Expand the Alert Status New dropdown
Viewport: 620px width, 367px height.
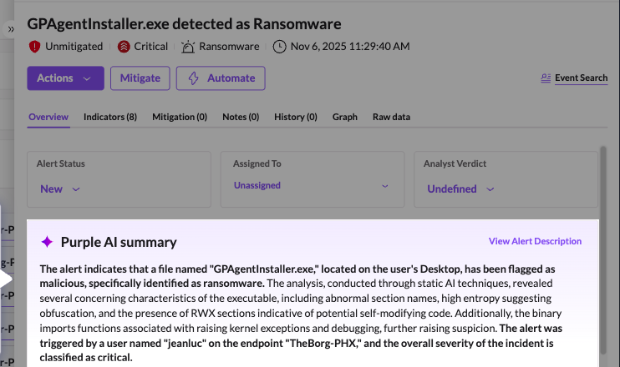(x=60, y=189)
